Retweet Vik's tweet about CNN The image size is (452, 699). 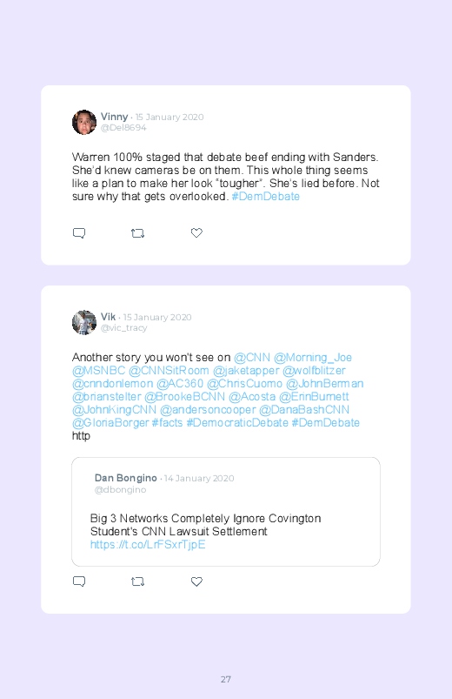[137, 581]
